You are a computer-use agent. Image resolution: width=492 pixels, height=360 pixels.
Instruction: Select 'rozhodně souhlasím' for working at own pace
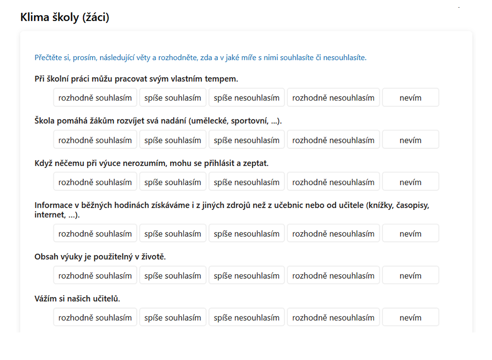pos(95,98)
